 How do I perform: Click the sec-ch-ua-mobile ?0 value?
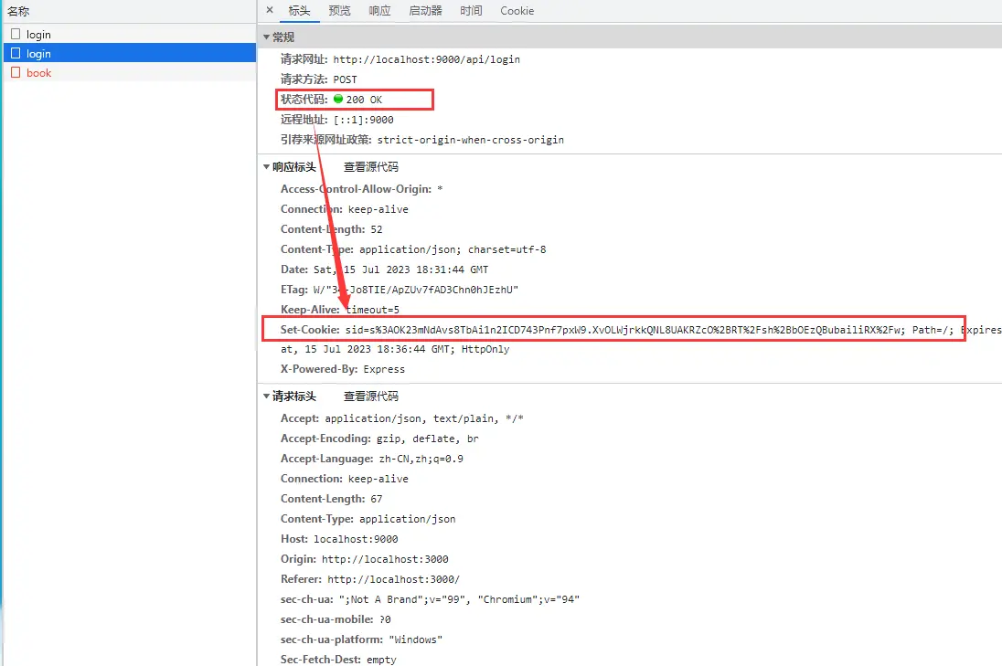pos(385,619)
